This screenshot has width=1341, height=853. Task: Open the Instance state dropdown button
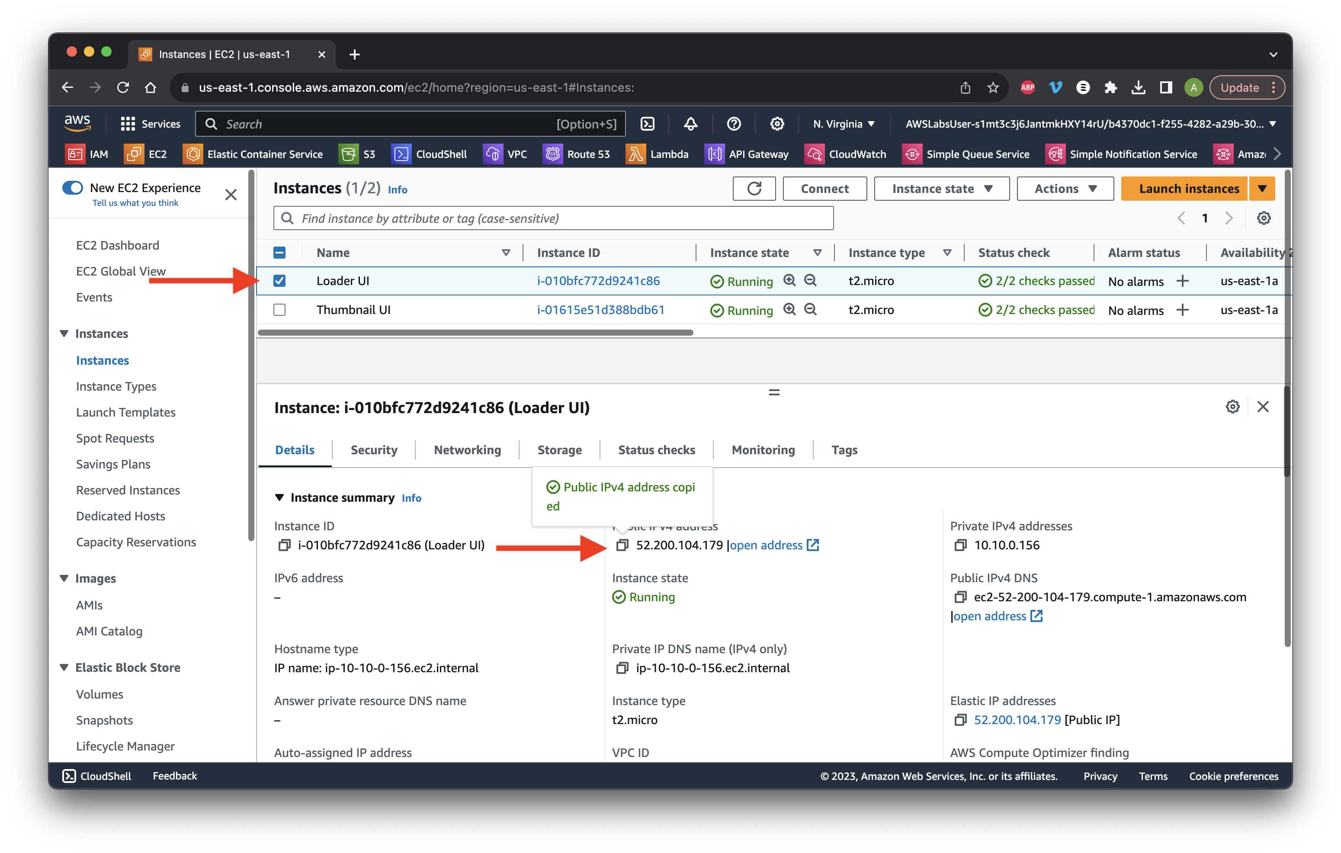[942, 189]
